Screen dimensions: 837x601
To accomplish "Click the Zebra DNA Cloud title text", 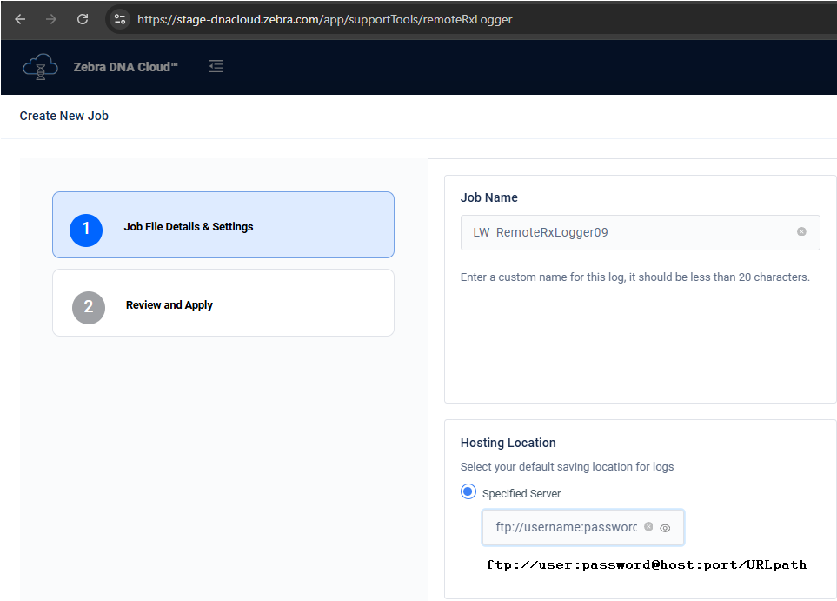I will click(125, 66).
